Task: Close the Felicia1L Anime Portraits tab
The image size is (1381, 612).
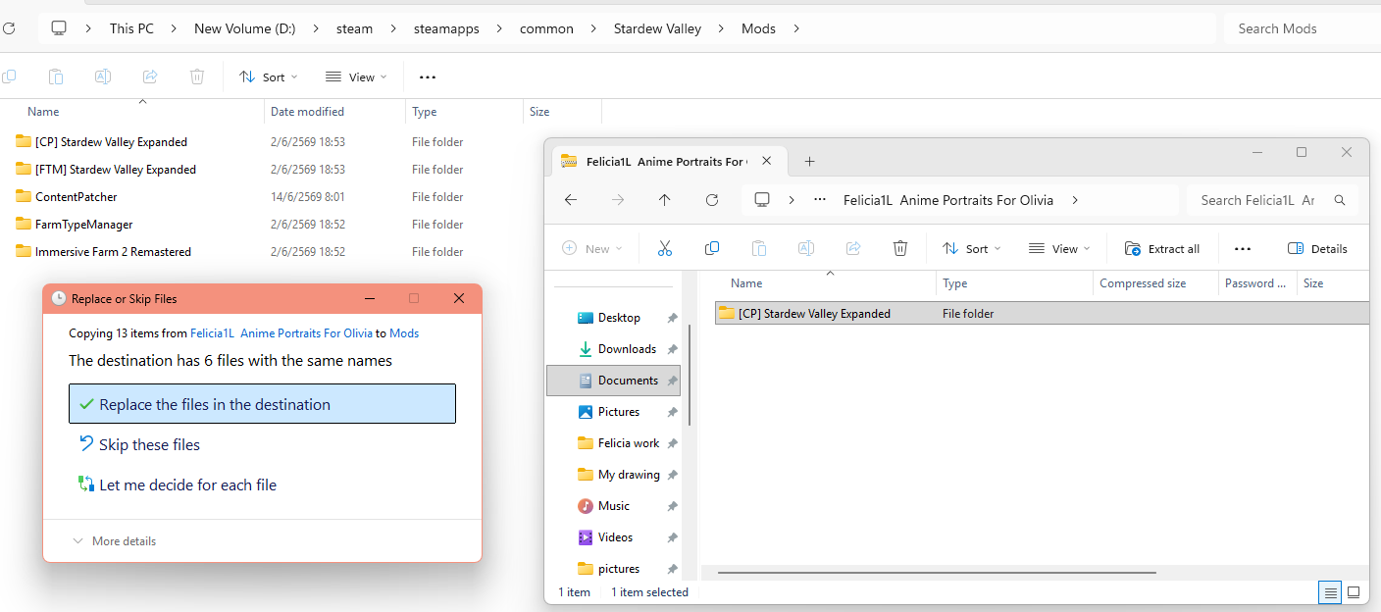Action: point(767,161)
